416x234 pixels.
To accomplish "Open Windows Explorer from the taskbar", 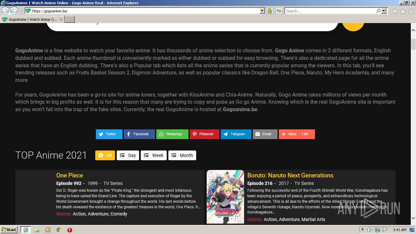I will pos(37,230).
